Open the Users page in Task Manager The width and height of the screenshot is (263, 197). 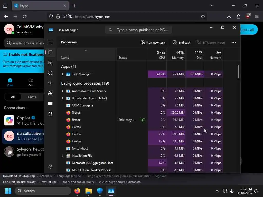tap(50, 93)
